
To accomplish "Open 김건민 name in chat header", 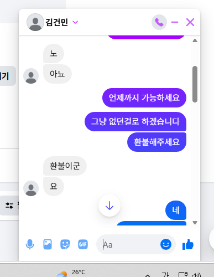I will 57,22.
